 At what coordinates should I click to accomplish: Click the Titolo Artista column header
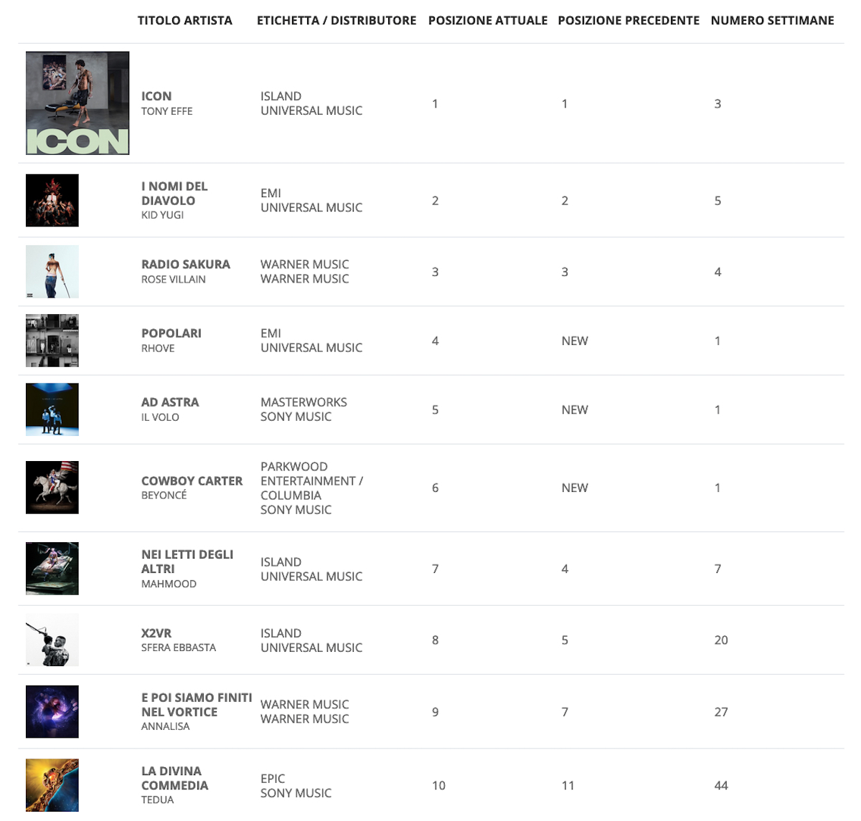click(x=185, y=20)
